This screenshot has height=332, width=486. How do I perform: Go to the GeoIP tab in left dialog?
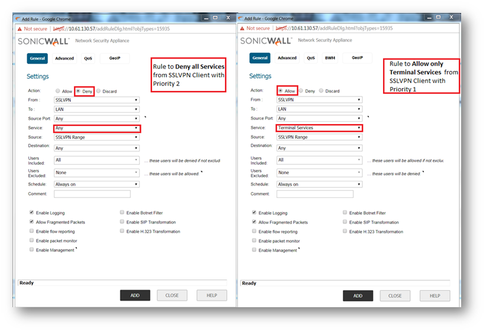click(114, 58)
